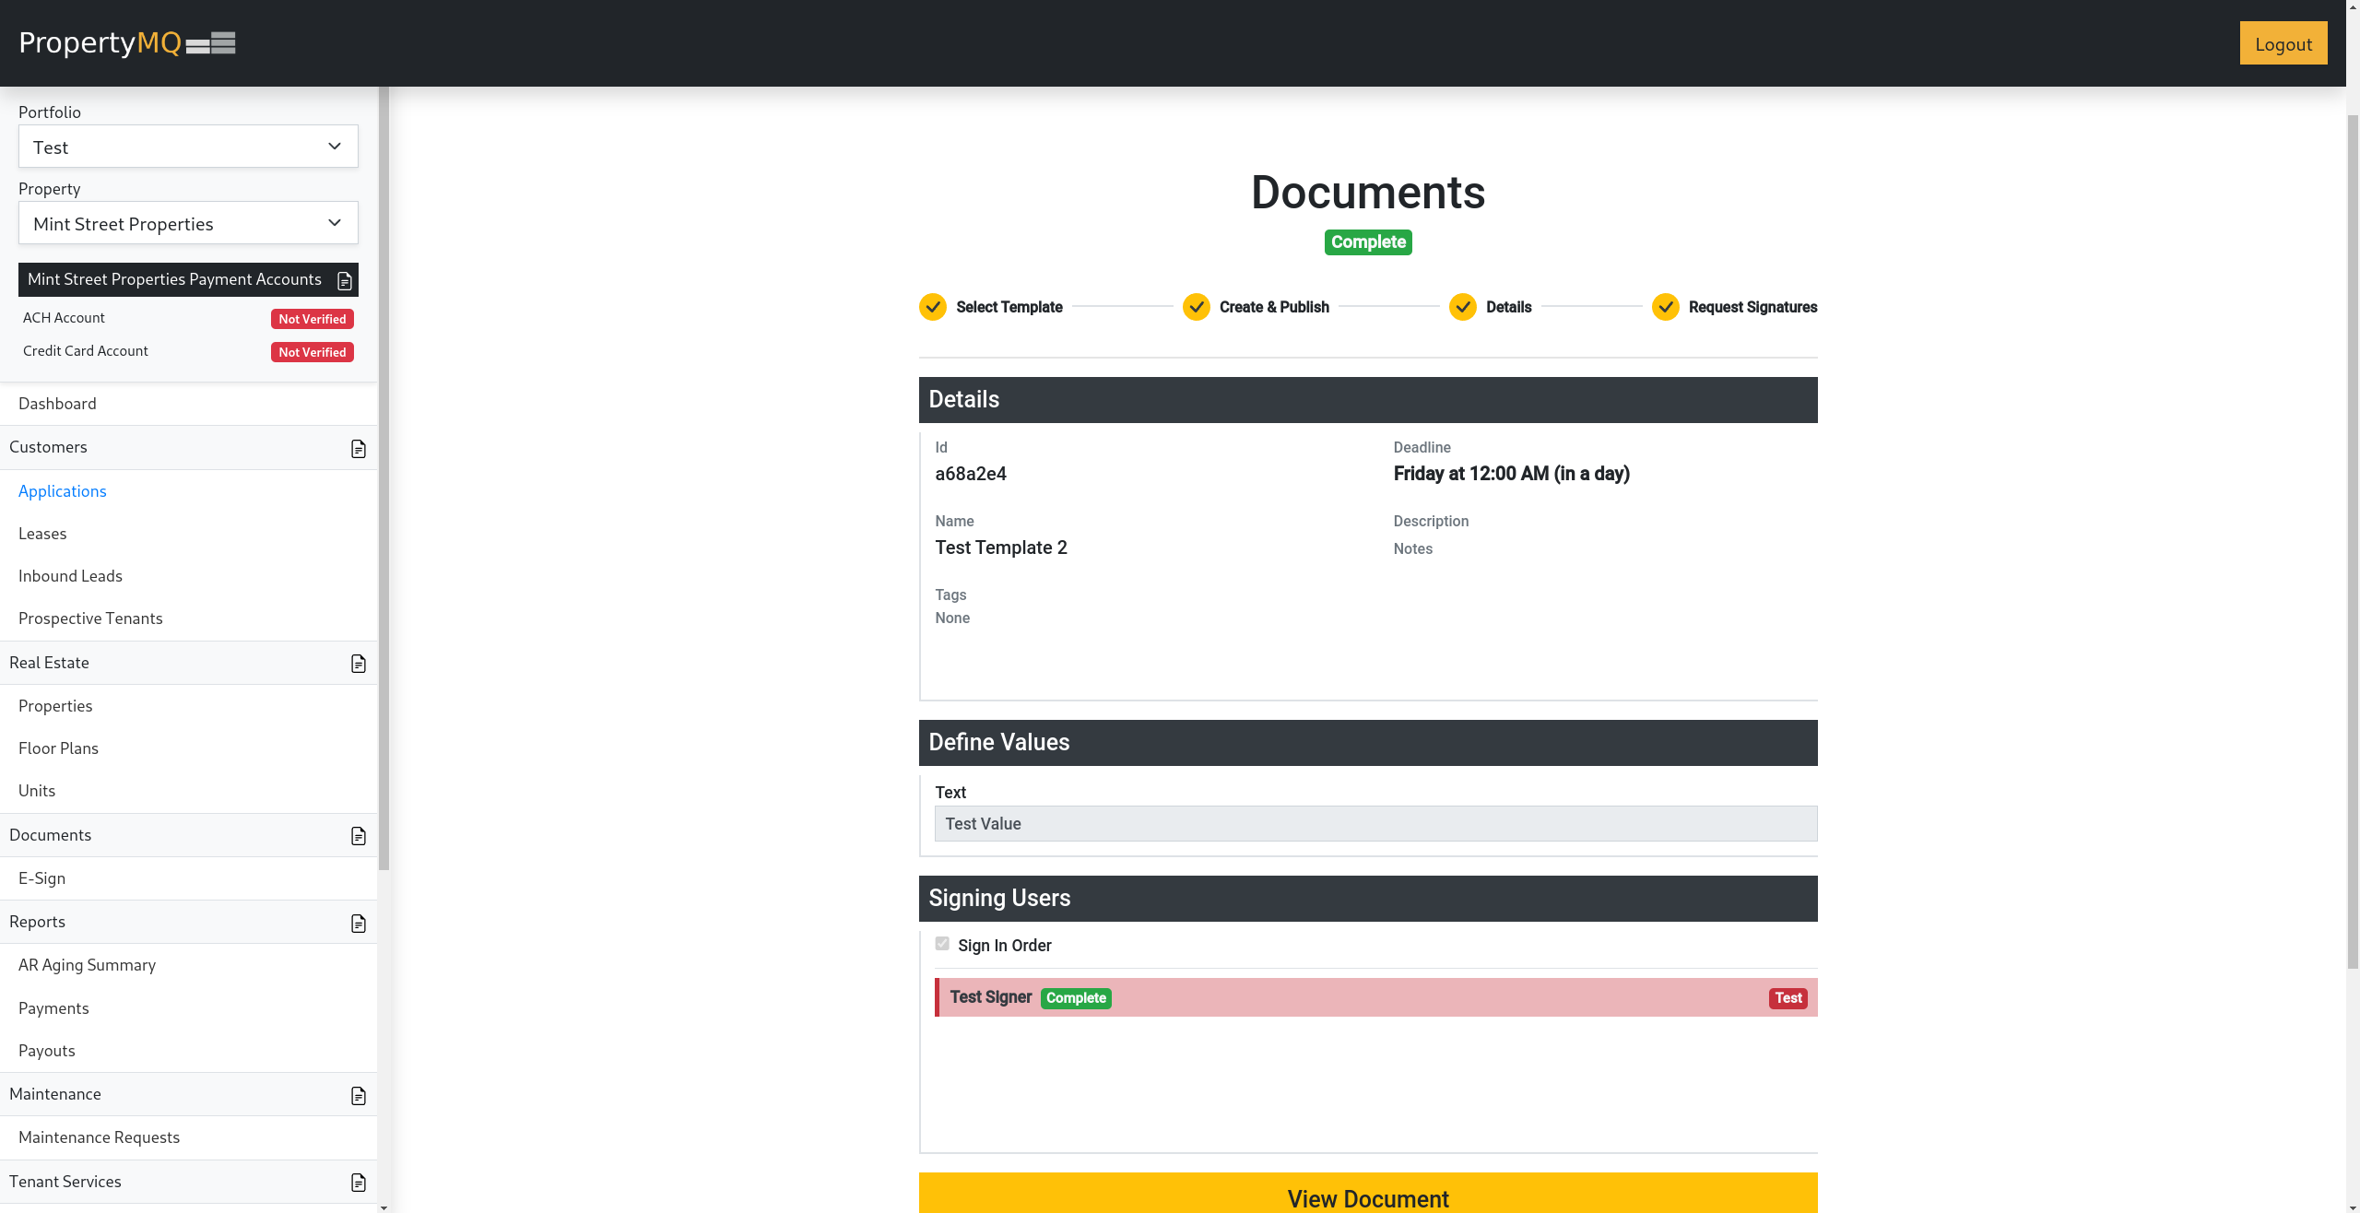Click the Select Template step checkmark
The height and width of the screenshot is (1213, 2360).
click(932, 307)
